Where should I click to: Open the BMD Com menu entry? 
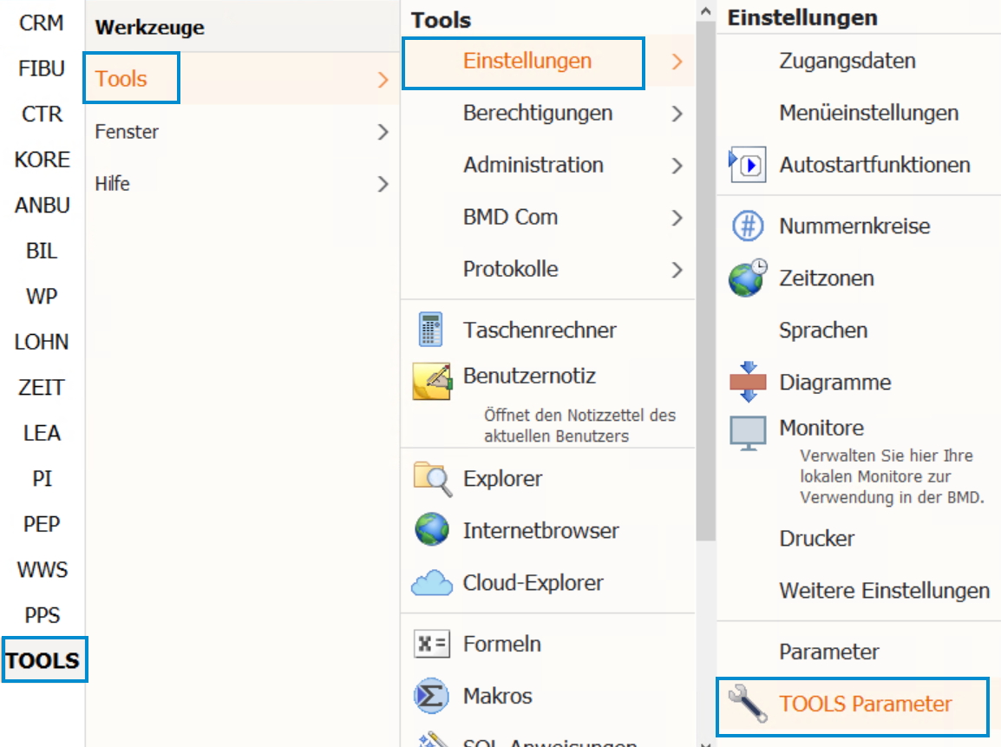pos(547,217)
